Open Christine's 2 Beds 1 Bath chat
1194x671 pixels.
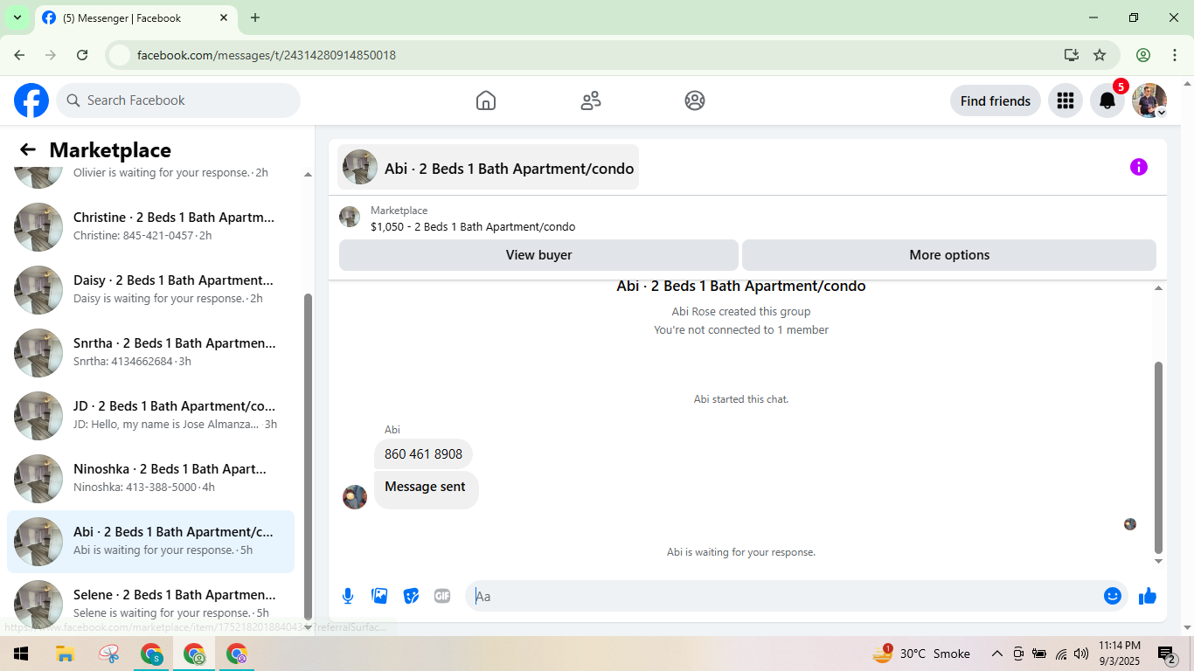[x=150, y=227]
